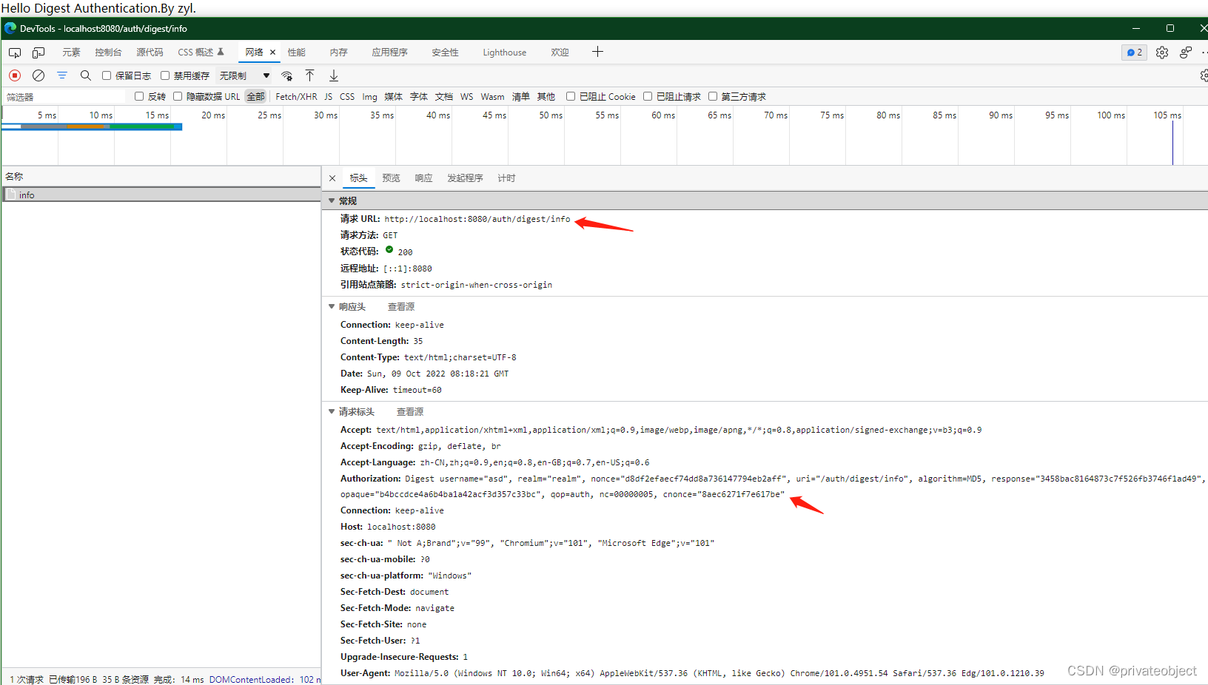
Task: Toggle the filter funnel icon
Action: [62, 75]
